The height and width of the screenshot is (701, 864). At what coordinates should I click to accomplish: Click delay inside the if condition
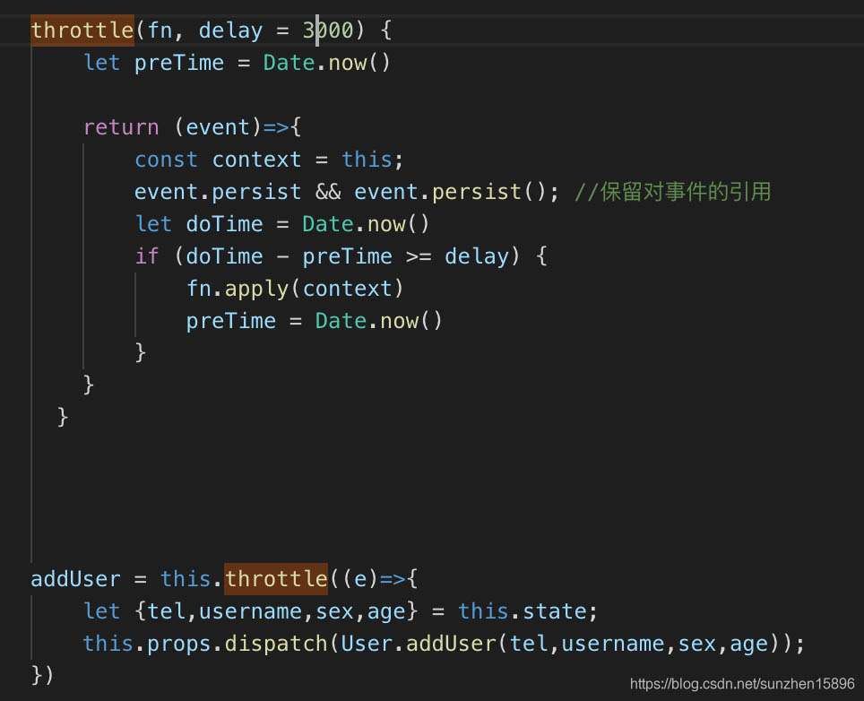click(x=477, y=256)
